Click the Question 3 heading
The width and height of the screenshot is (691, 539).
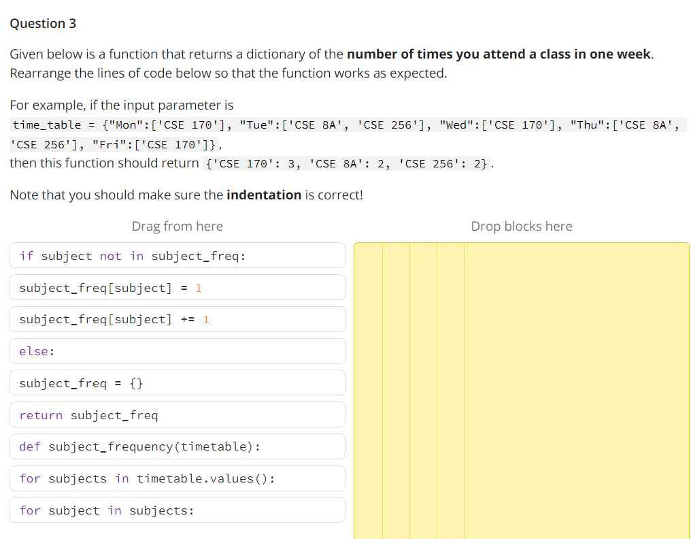[x=43, y=23]
